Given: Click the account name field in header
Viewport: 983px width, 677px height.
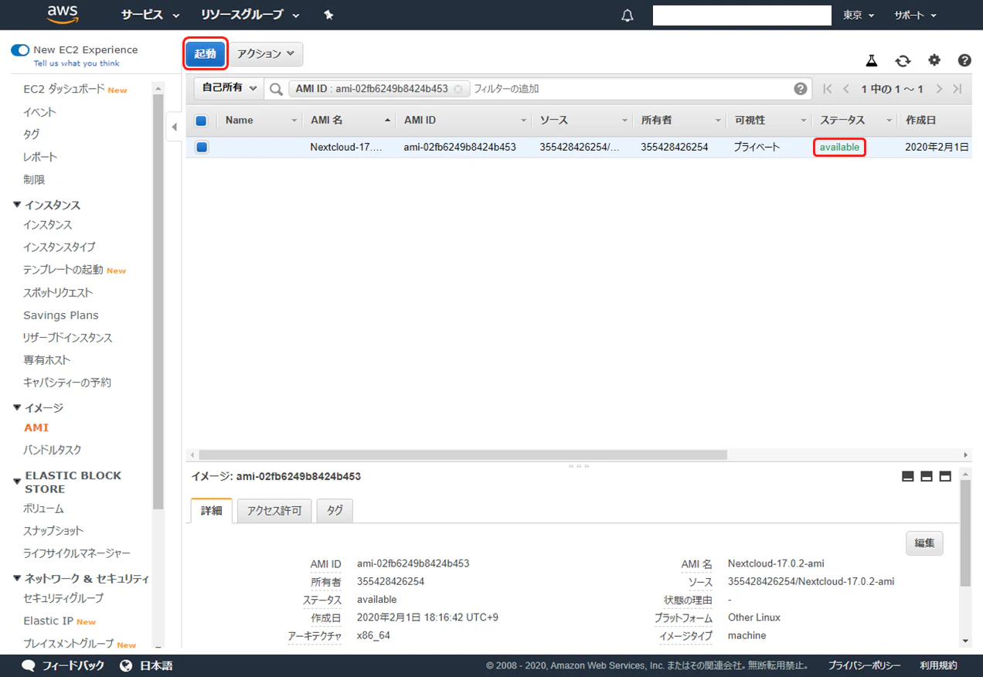Looking at the screenshot, I should point(742,15).
